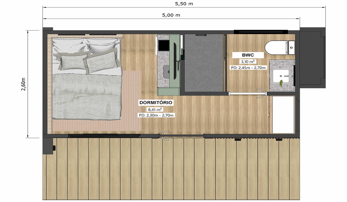Click the patterned bed duvet
The width and height of the screenshot is (347, 202).
[87, 96]
